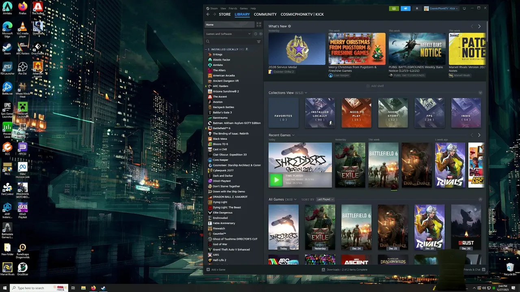Screen dimensions: 520x292
Task: Open the Help menu
Action: (x=253, y=9)
